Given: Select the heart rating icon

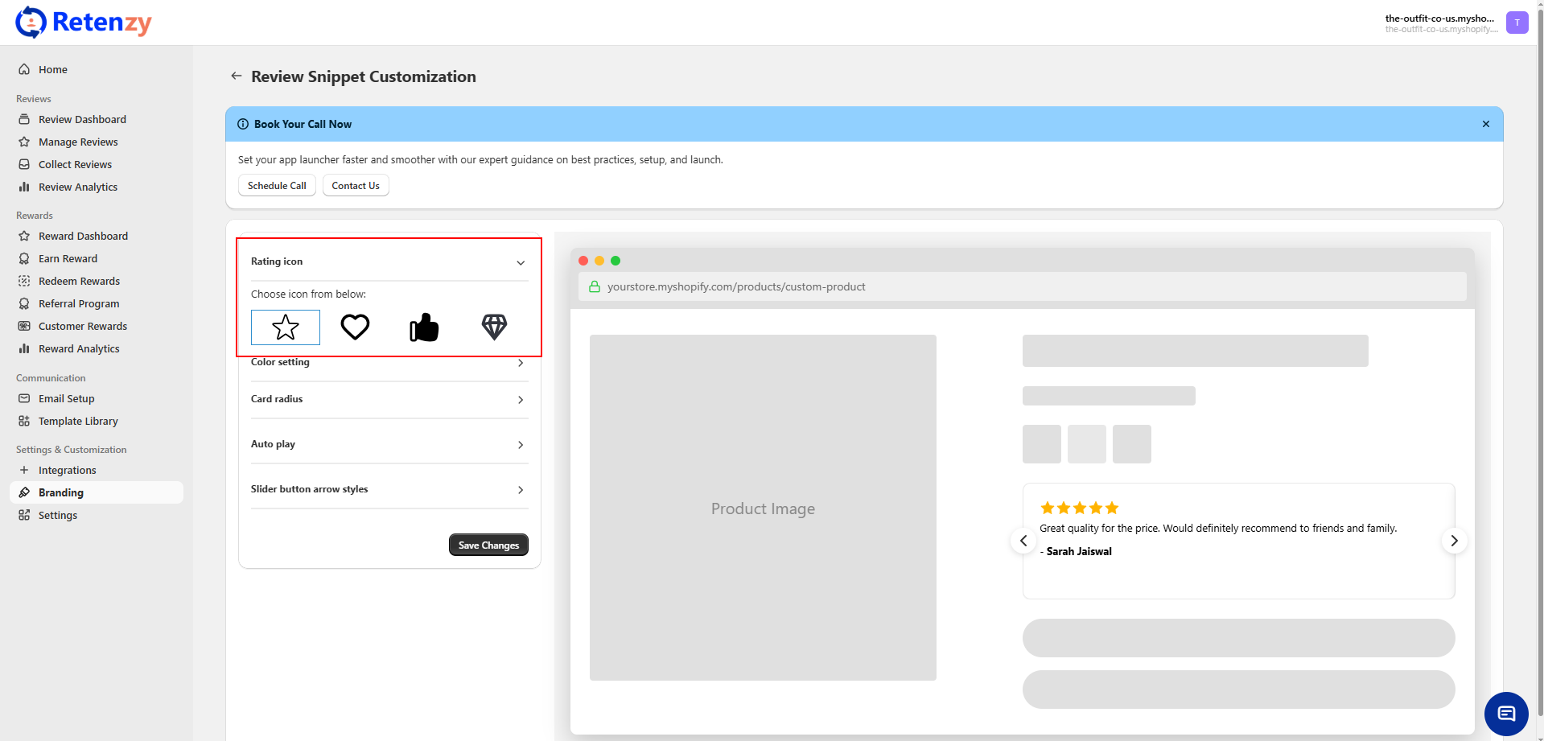Looking at the screenshot, I should click(x=355, y=327).
